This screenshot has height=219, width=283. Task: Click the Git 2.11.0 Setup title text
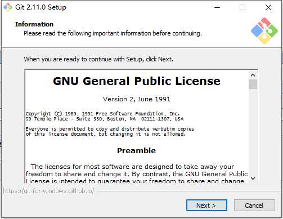tap(41, 7)
